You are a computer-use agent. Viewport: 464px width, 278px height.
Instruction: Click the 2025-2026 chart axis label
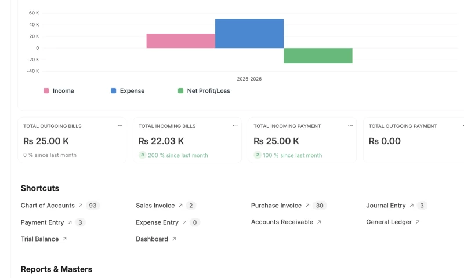249,79
